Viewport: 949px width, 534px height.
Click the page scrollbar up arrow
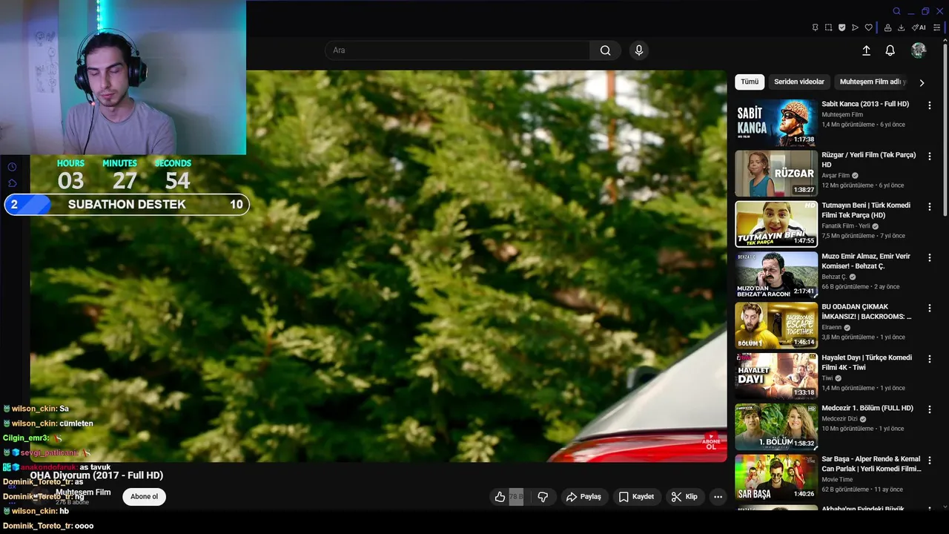[x=945, y=40]
